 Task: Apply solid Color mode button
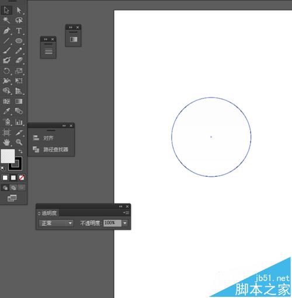tap(5, 178)
